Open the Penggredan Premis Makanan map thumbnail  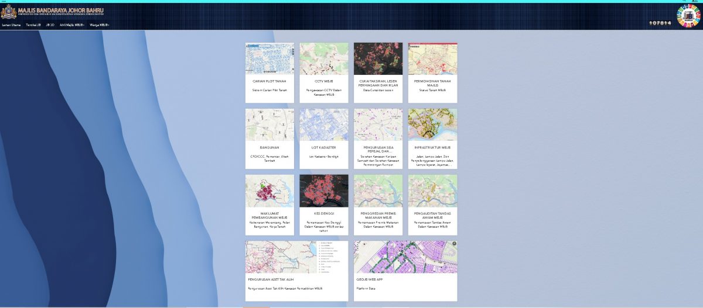point(378,191)
